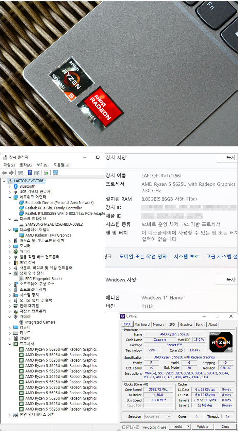Viewport: 238px width, 432px height.
Task: Select 모니터 category in device tree
Action: tap(25, 246)
